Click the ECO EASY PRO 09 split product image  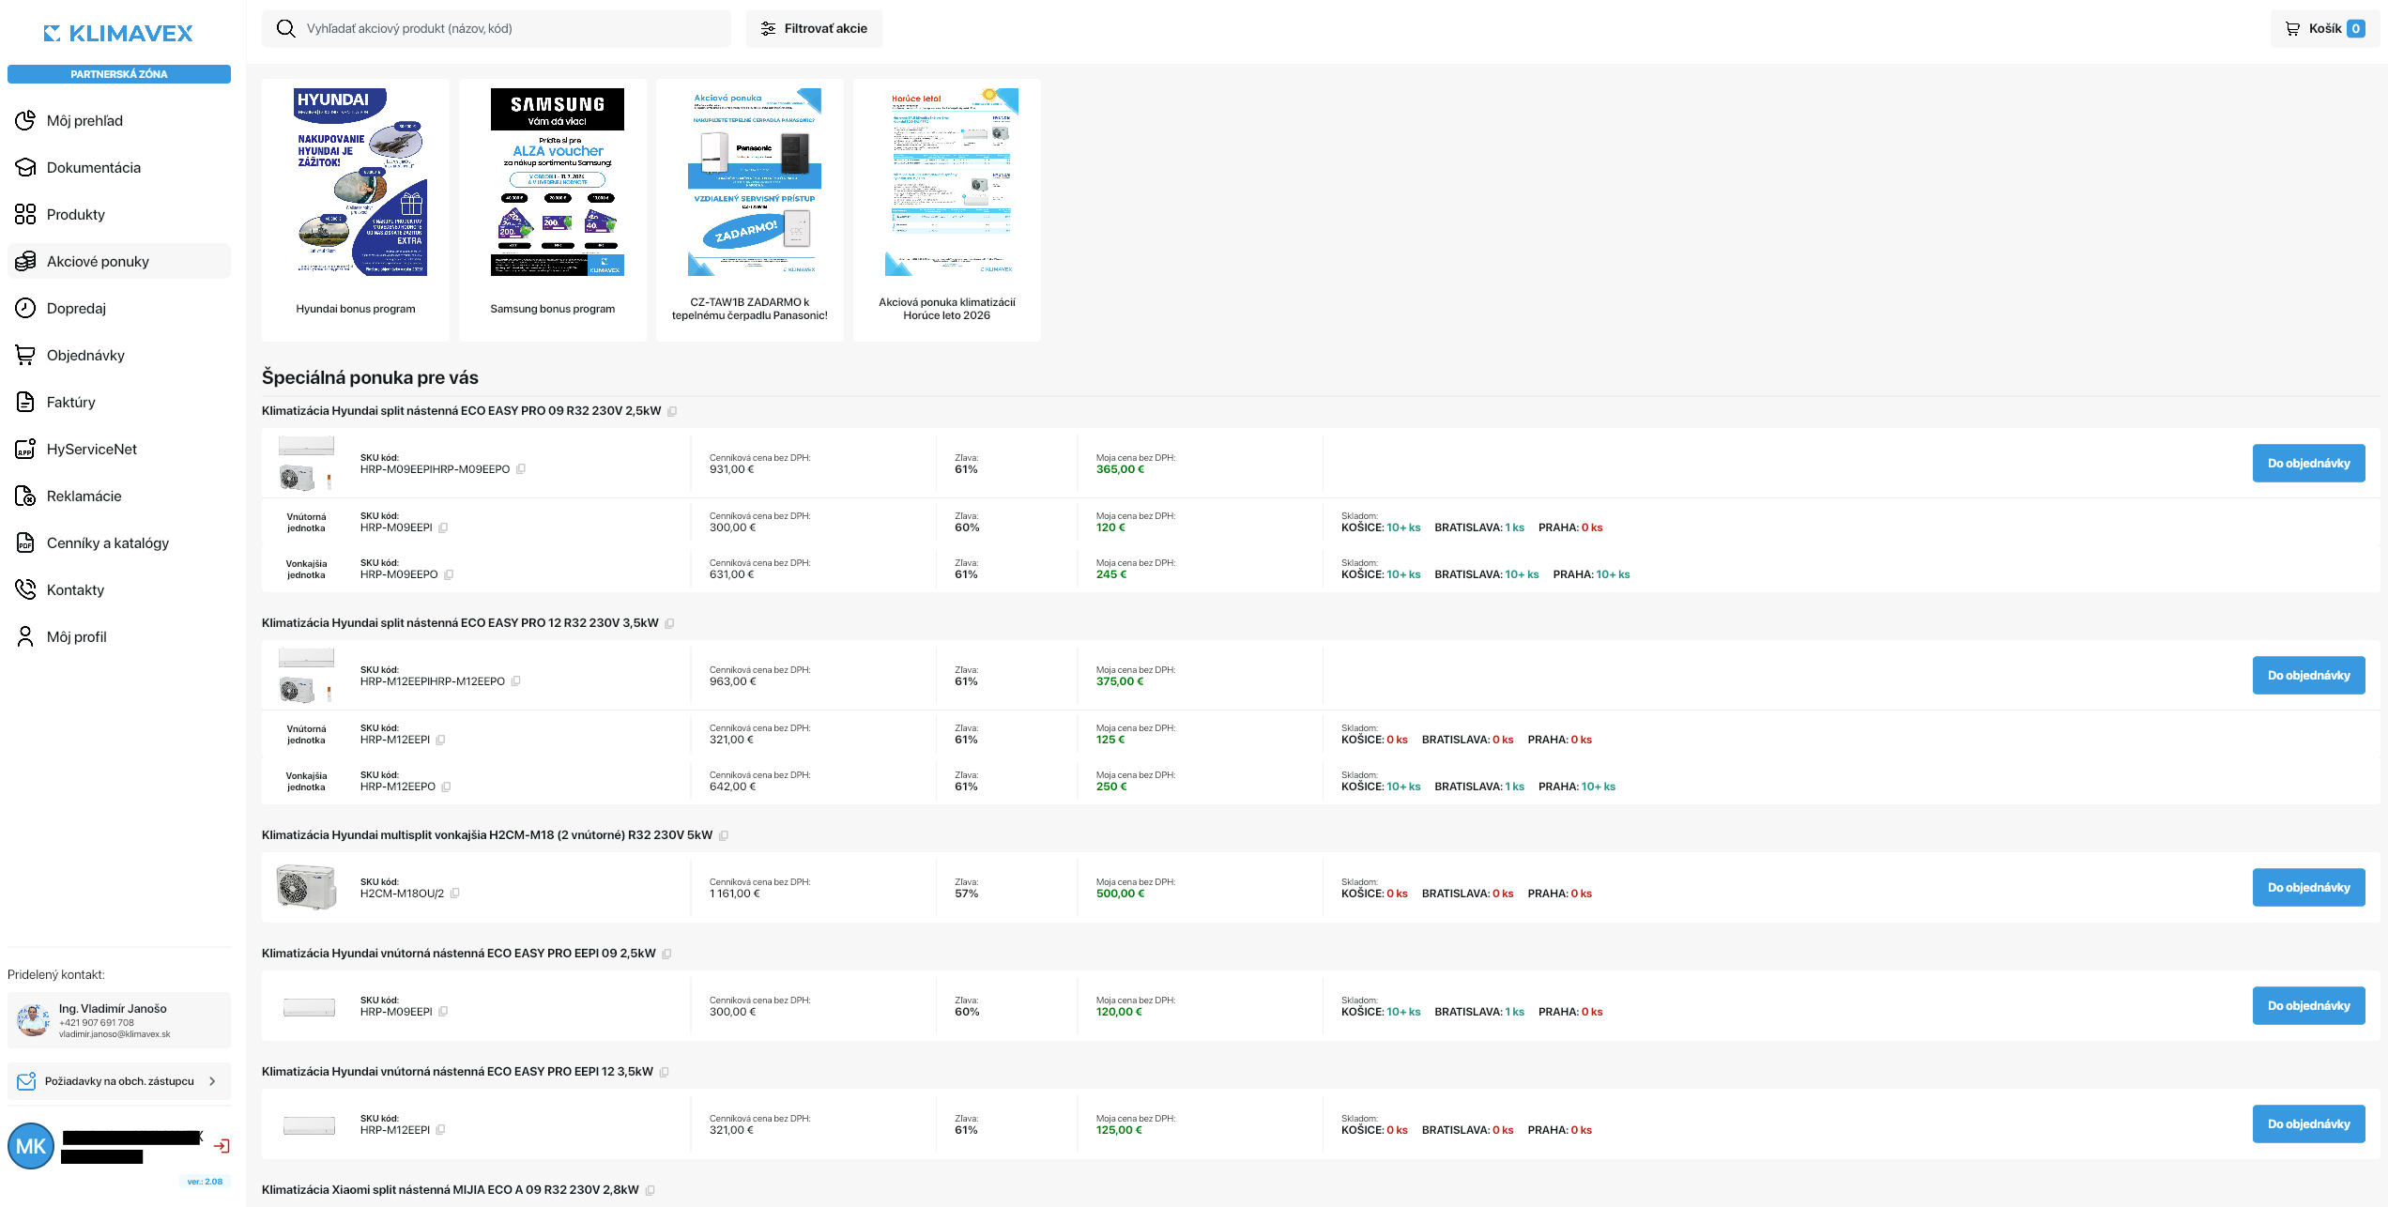(x=306, y=464)
